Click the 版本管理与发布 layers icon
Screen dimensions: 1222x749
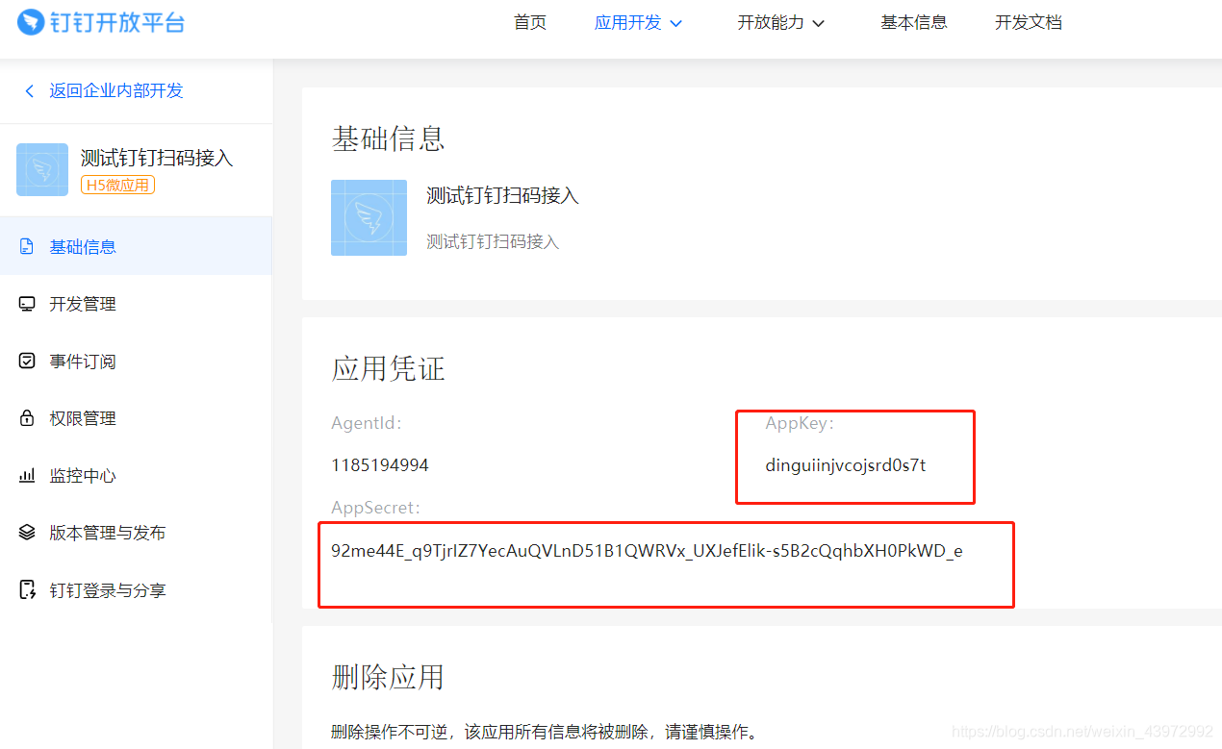[27, 532]
